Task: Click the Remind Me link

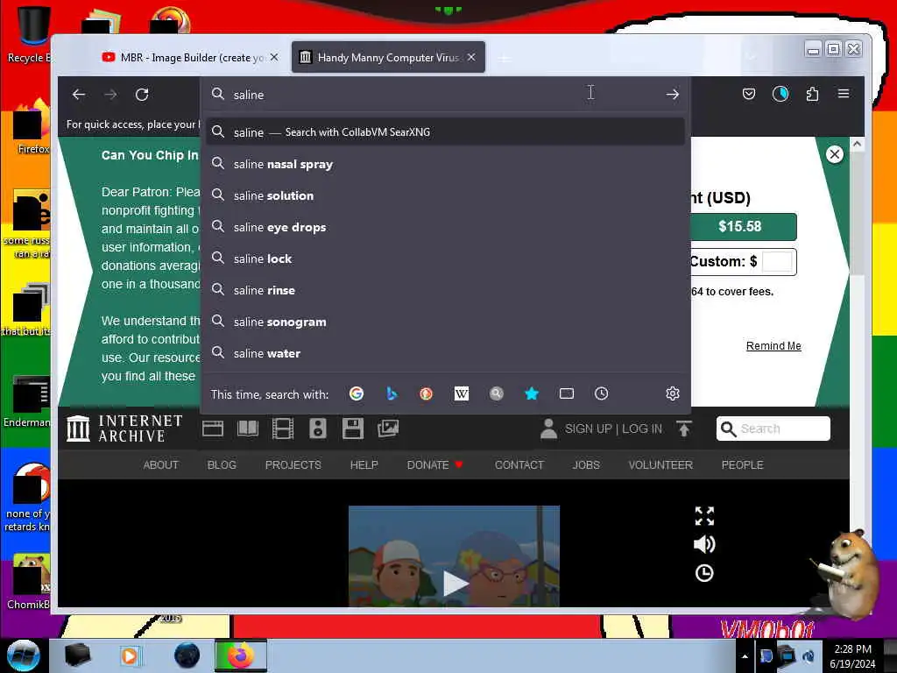Action: (x=773, y=345)
